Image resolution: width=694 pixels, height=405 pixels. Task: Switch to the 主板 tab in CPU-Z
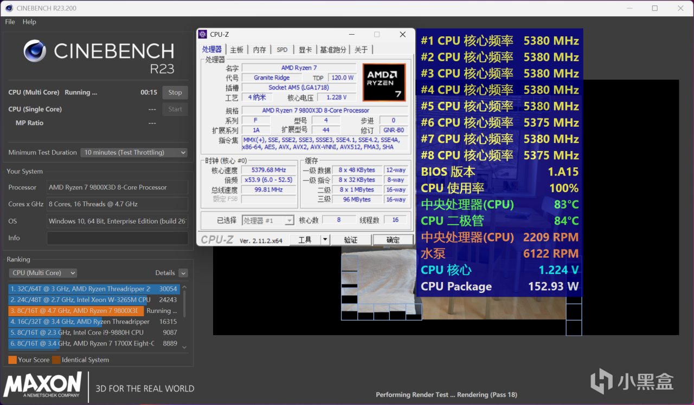point(237,50)
